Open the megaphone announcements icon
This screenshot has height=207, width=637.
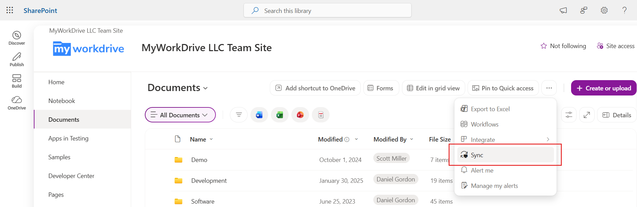[563, 10]
